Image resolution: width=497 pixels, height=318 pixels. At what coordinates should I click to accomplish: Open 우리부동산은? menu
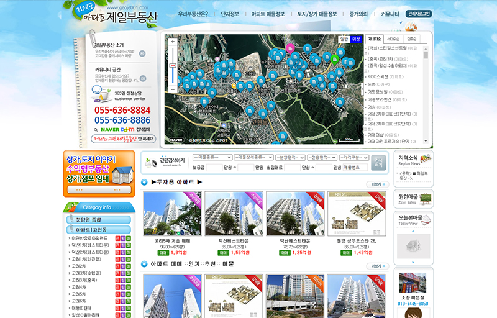[193, 14]
